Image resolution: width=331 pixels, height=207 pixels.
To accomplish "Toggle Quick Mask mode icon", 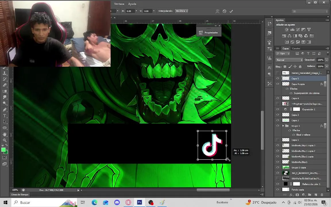I will [5, 158].
